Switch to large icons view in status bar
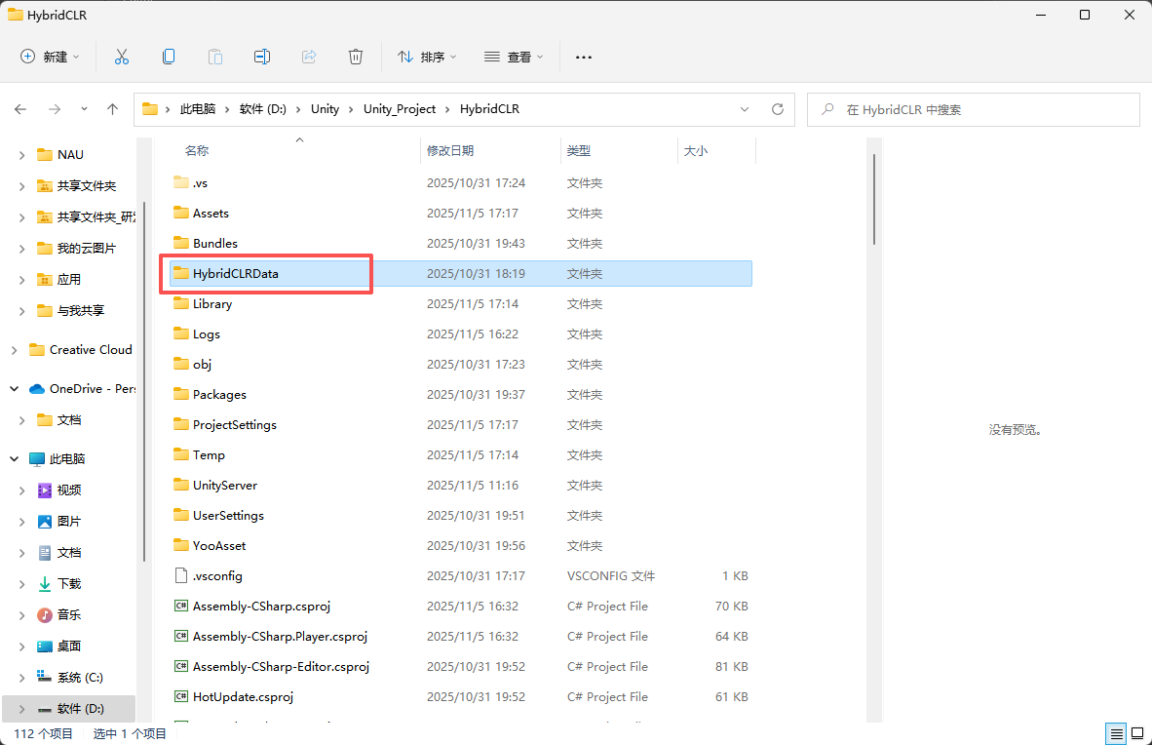 point(1137,733)
